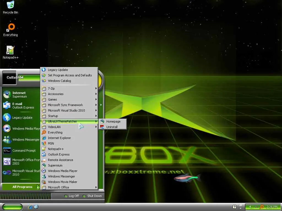This screenshot has height=211, width=282.
Task: Expand Microsoft Visual Studio 2010 folder in programs
Action: coord(69,110)
